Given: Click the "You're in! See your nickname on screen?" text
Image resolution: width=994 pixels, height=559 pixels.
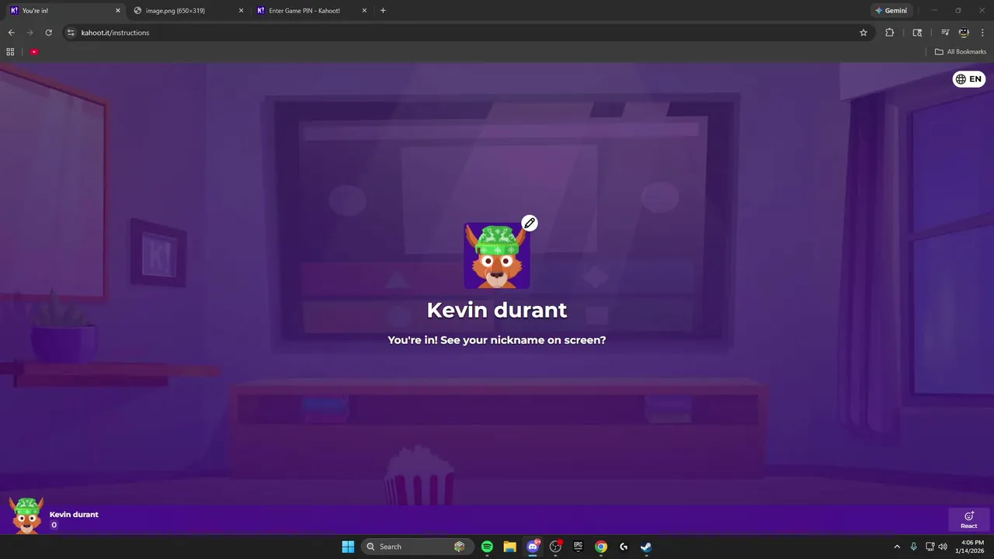Looking at the screenshot, I should click(497, 340).
